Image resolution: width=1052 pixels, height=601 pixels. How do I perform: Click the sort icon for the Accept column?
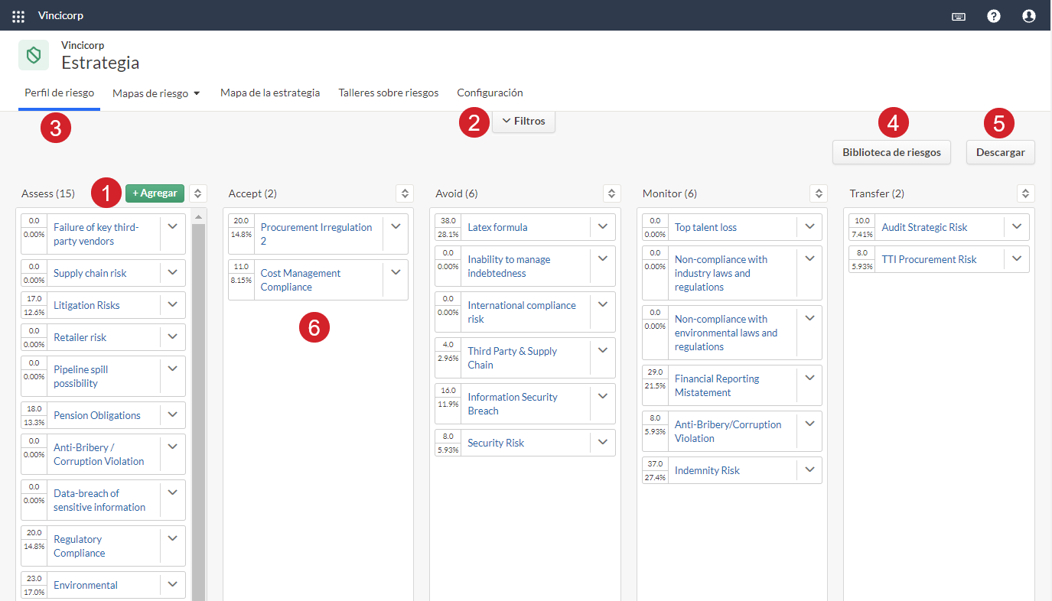[x=405, y=194]
